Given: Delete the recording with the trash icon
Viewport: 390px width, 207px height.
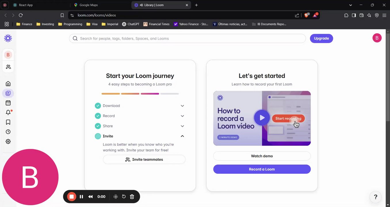Looking at the screenshot, I should (x=132, y=197).
